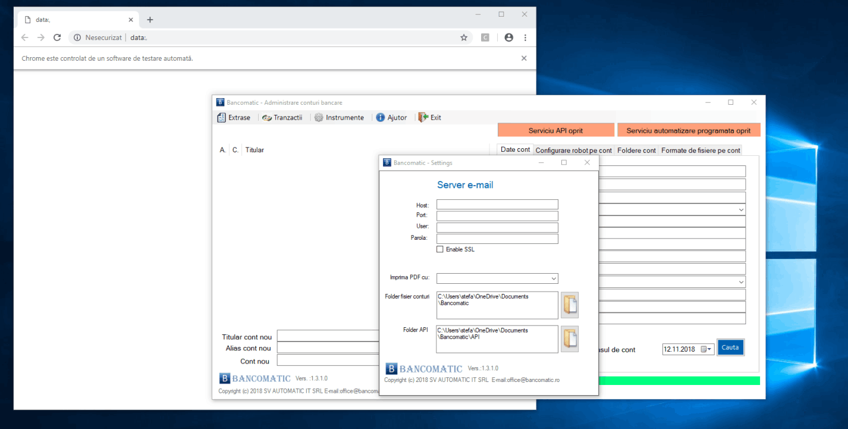The image size is (848, 429).
Task: Open Chrome's three-dot menu
Action: (x=525, y=37)
